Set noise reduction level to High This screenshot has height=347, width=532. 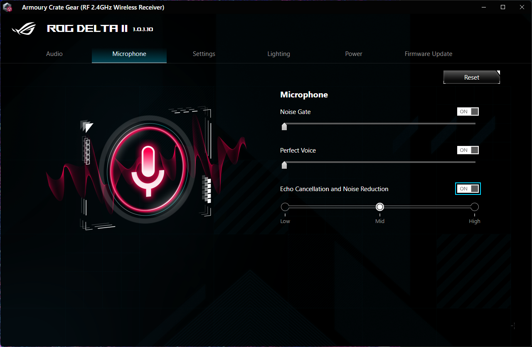(475, 207)
